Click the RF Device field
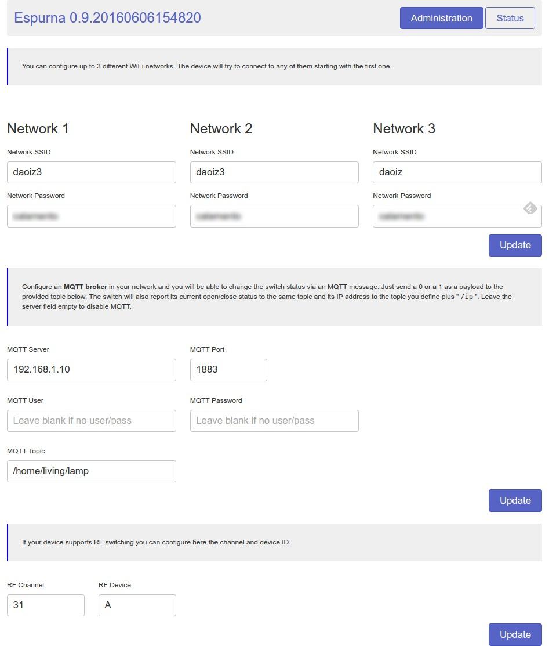The height and width of the screenshot is (646, 549). click(137, 605)
